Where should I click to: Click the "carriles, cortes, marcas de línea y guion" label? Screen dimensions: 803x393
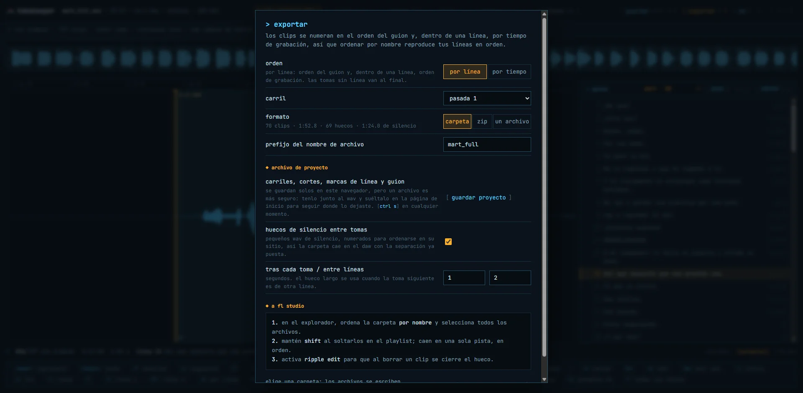[x=335, y=182]
